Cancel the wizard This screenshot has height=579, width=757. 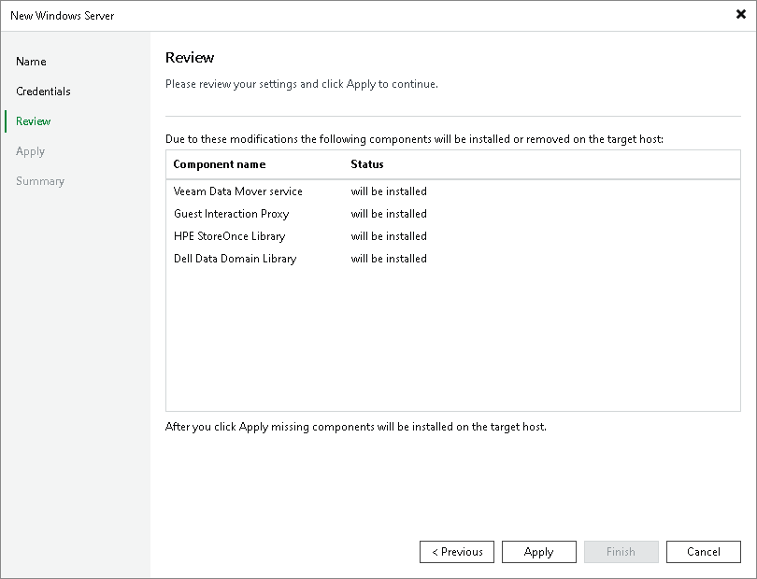coord(704,552)
